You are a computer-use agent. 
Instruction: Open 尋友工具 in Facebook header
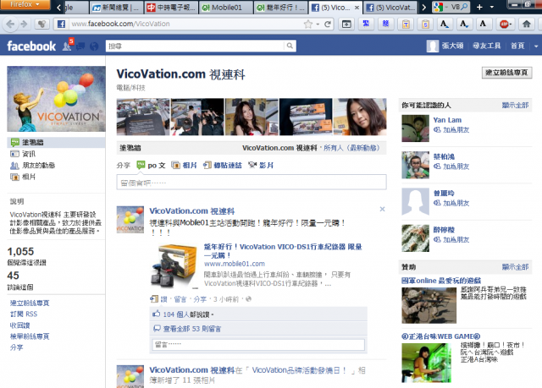487,46
